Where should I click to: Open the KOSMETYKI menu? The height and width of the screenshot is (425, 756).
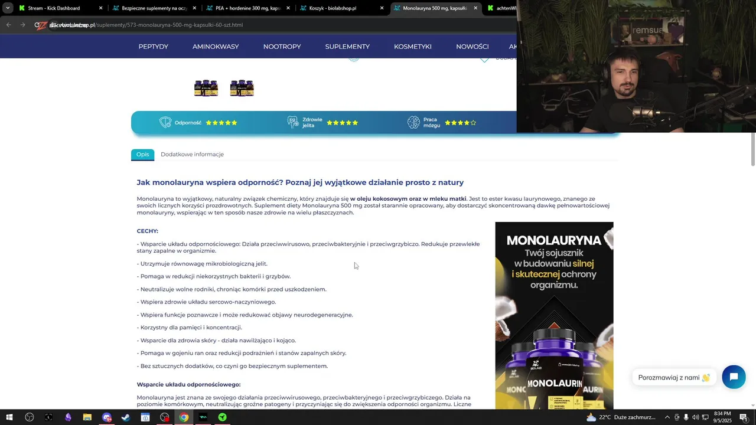pos(412,46)
